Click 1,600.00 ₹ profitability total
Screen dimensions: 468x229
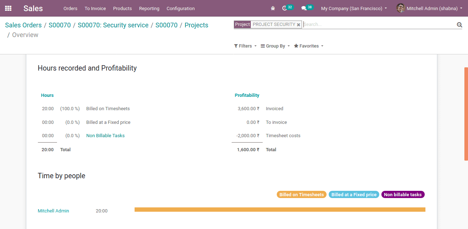pos(248,150)
